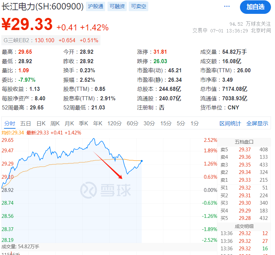Screen dimensions: 275x255
Task: Switch to the 周K chart tab
Action: pos(55,123)
